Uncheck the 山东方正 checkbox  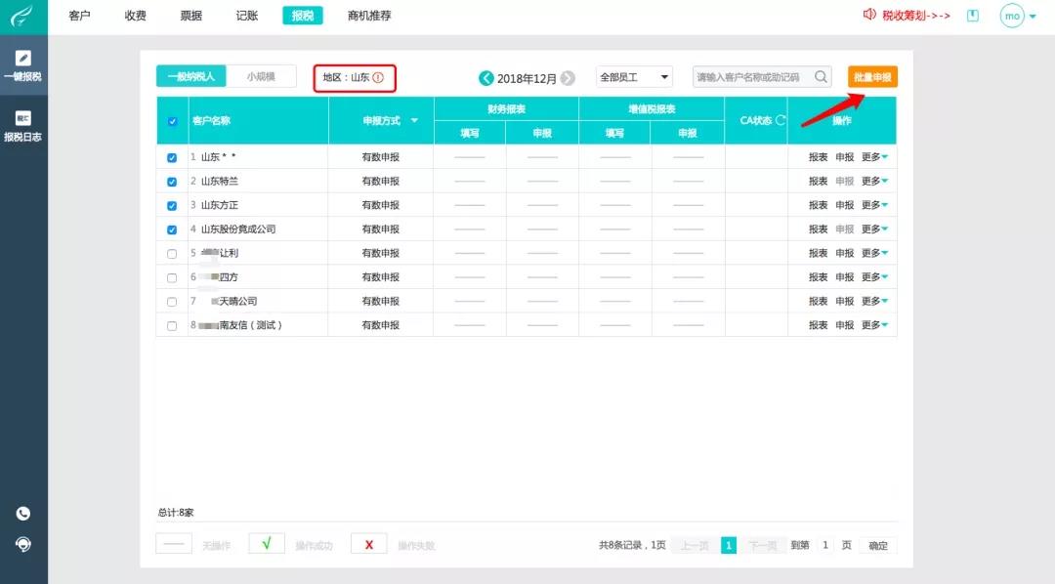pyautogui.click(x=172, y=206)
